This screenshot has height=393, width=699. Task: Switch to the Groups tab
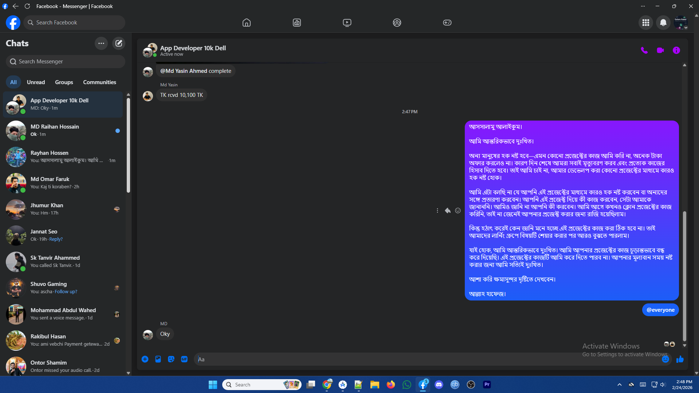[x=64, y=82]
